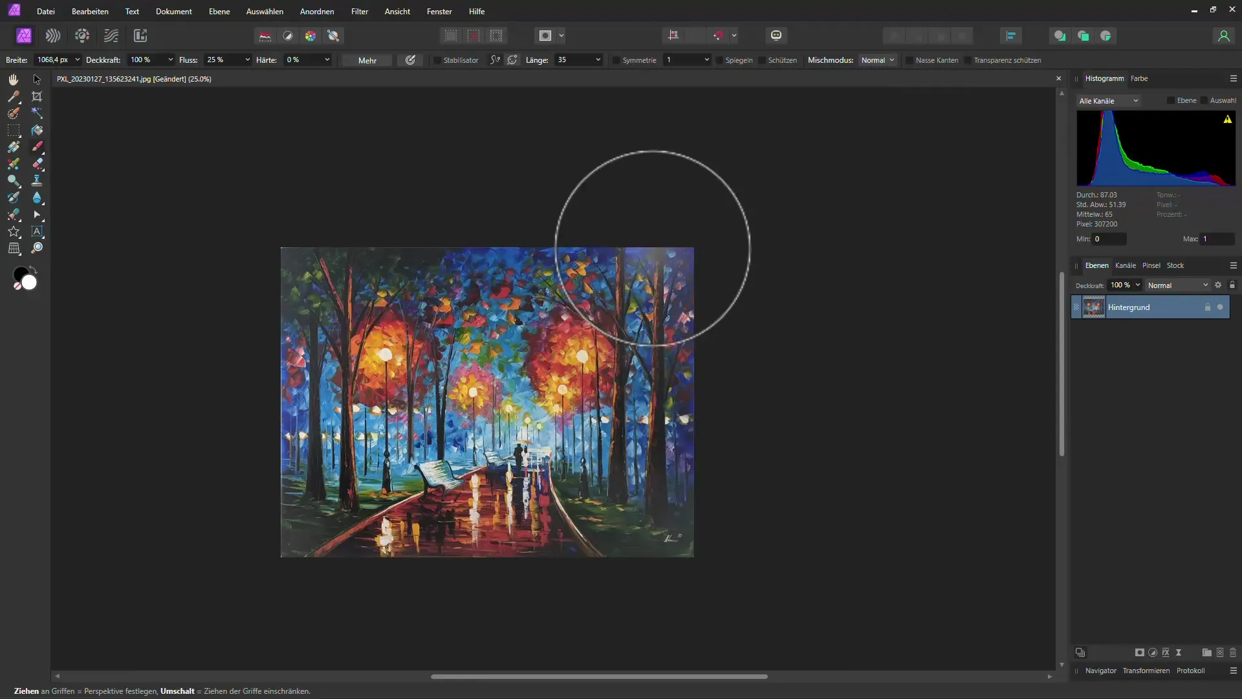Open the Filter menu
The image size is (1242, 699).
click(360, 12)
